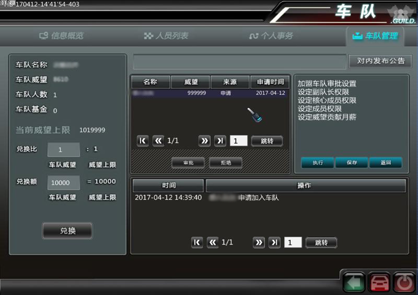Go to next page of applicant list

point(205,141)
